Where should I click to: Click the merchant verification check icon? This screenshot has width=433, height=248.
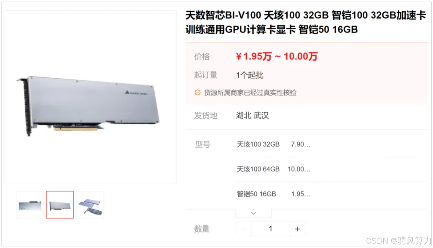point(198,93)
